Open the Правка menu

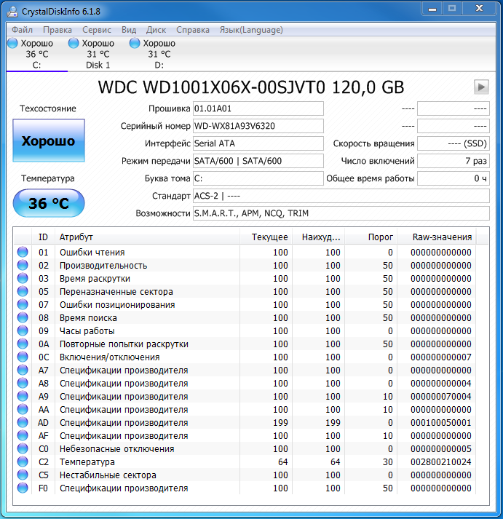pyautogui.click(x=58, y=30)
